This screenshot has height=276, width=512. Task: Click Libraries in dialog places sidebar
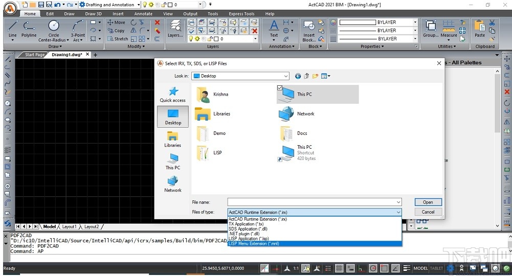click(x=173, y=140)
